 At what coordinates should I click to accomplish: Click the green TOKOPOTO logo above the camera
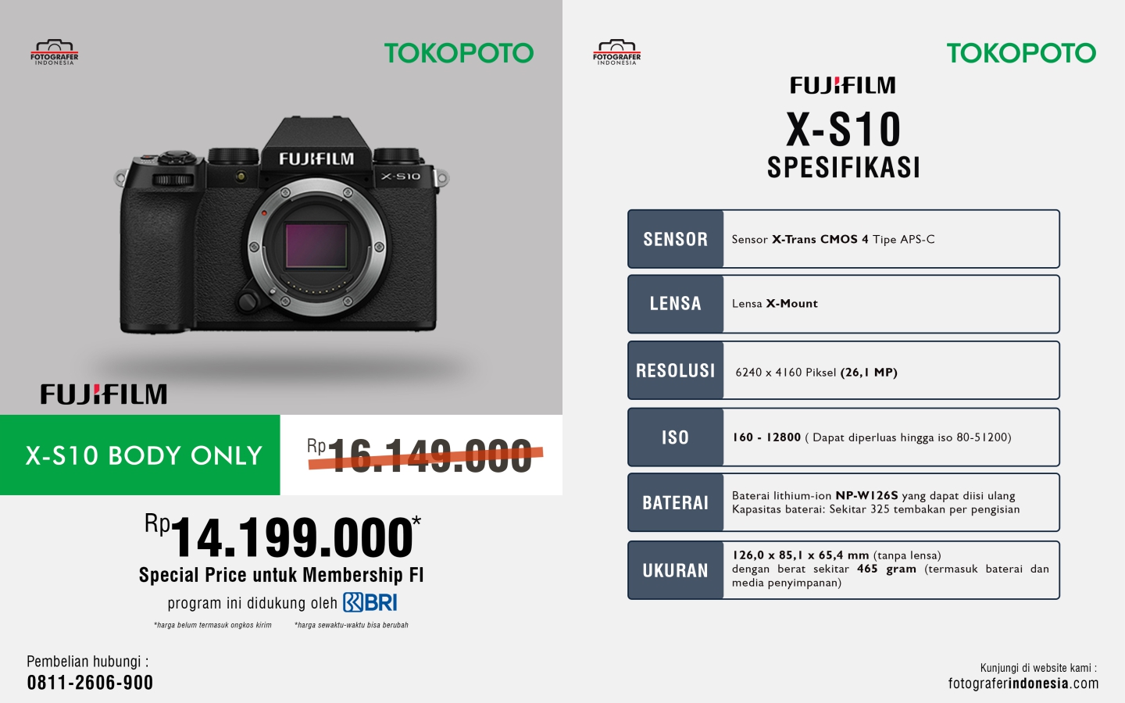(x=459, y=53)
